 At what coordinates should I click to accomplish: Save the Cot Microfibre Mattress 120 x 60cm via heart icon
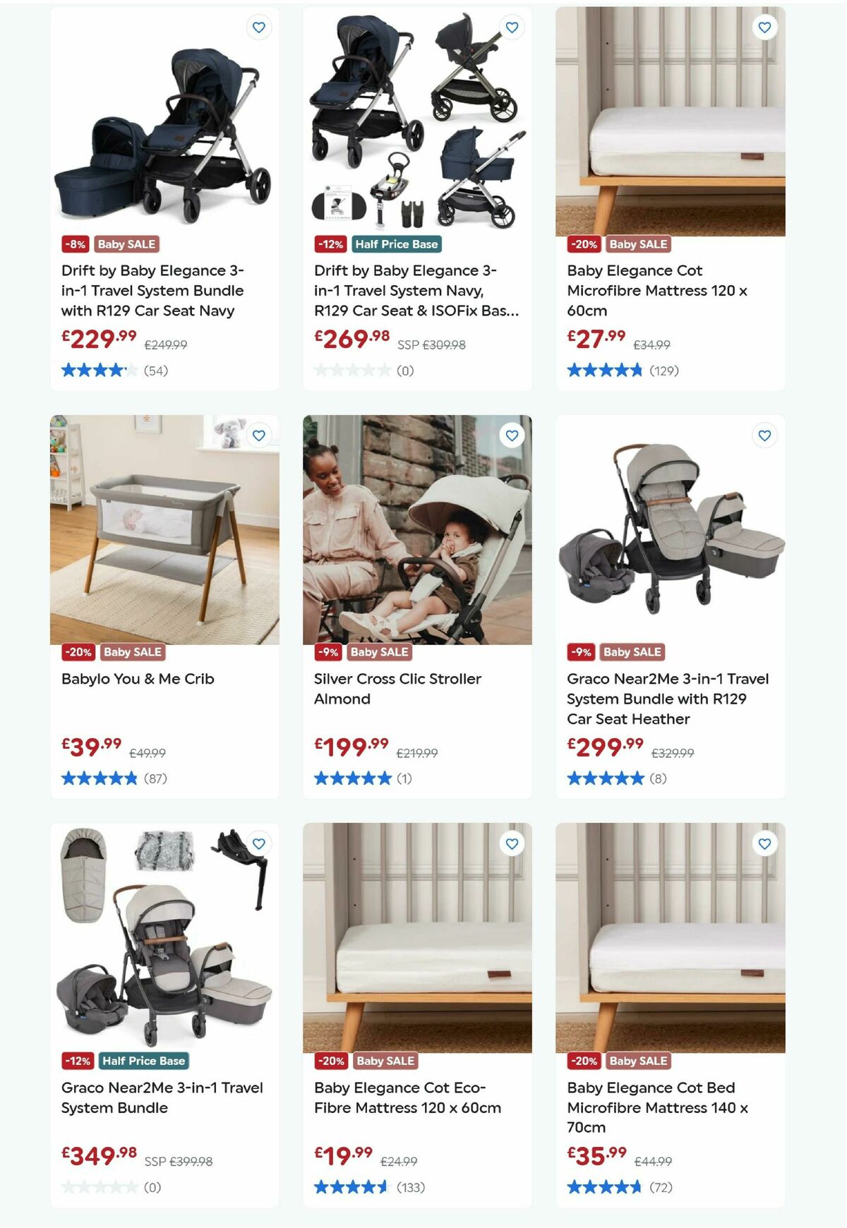click(x=764, y=28)
